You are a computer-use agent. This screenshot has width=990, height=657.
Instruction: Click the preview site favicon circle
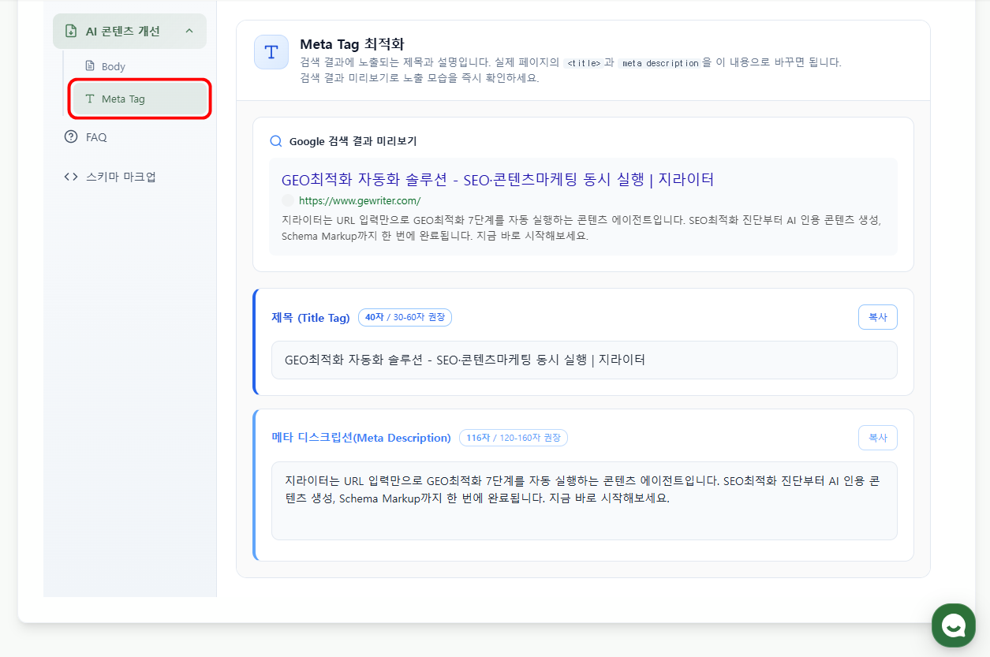click(x=287, y=200)
